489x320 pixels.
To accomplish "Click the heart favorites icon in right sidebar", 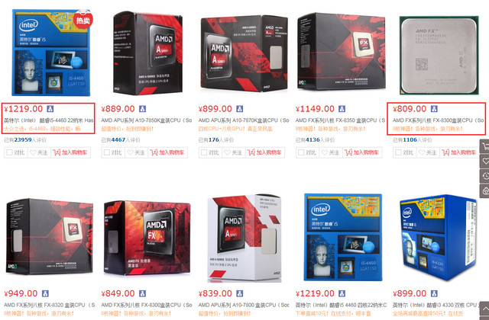I will pos(484,161).
